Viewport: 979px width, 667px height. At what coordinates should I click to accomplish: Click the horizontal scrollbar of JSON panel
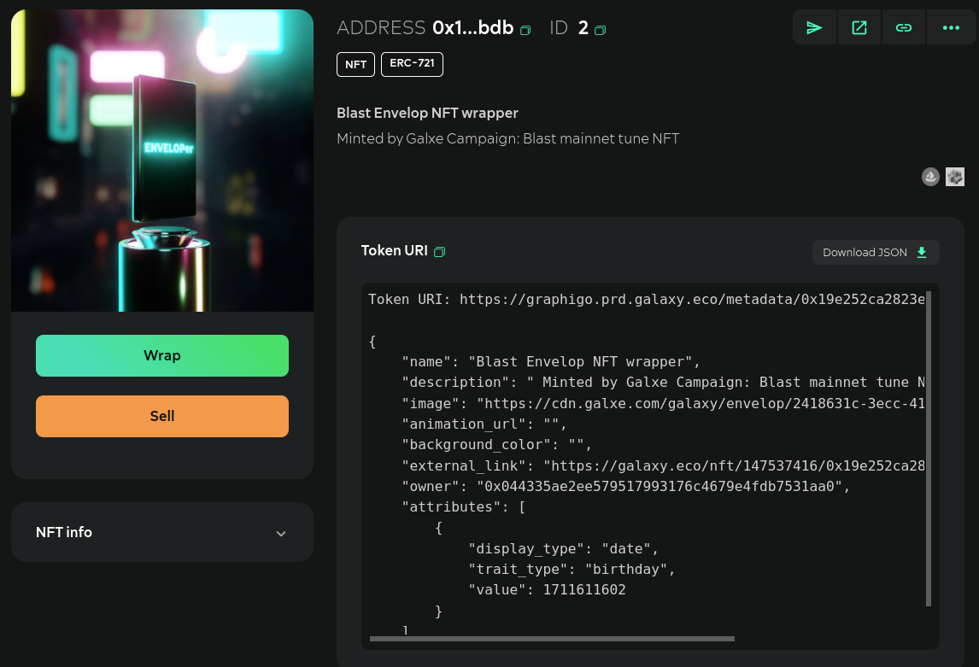[552, 639]
